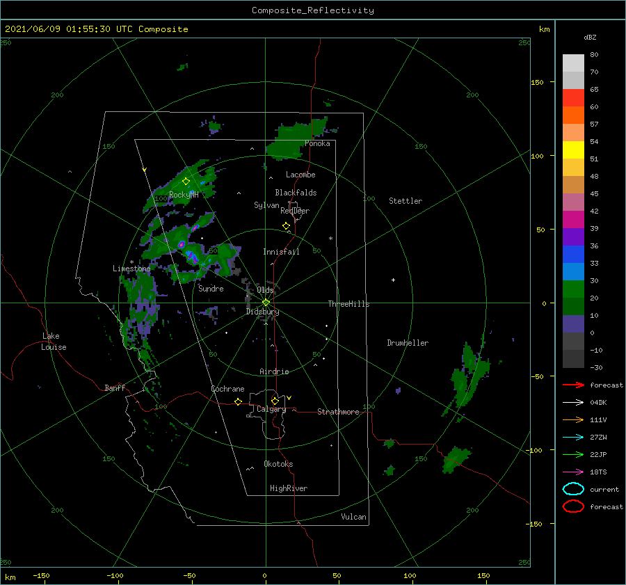Viewport: 626px width, 585px height.
Task: Click the 80 dBZ light gray swatch
Action: pyautogui.click(x=573, y=63)
